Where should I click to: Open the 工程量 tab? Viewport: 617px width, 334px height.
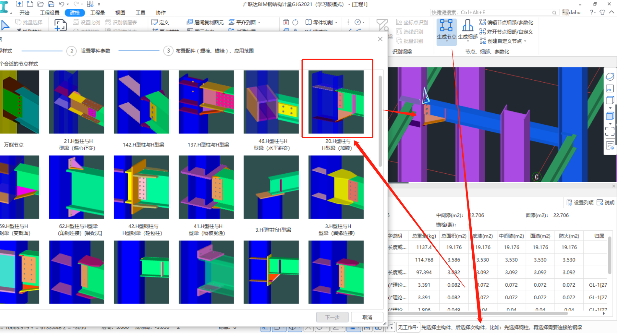[x=97, y=13]
